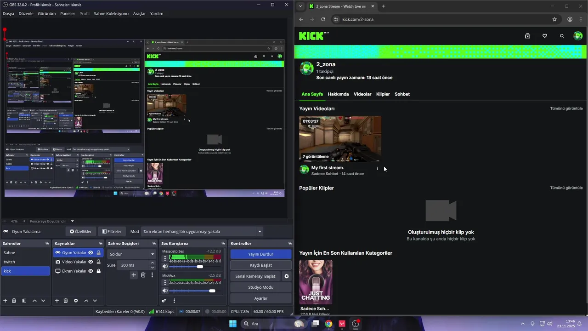Viewport: 588px width, 331px height.
Task: Add a transition with the Sahne Geçişleri plus icon
Action: coord(134,275)
